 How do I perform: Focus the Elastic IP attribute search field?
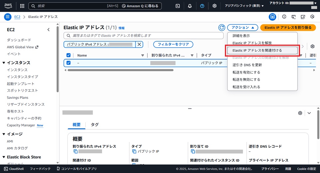click(x=143, y=35)
